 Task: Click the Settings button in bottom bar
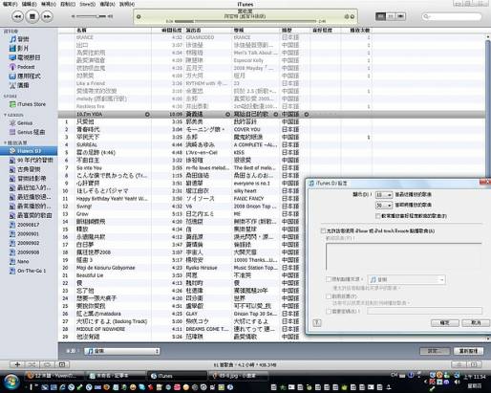click(x=435, y=351)
